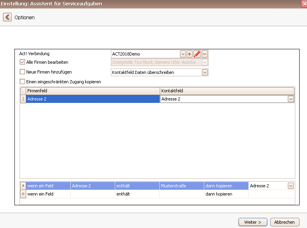Click the asterisk new-row marker in conditions

[23, 194]
